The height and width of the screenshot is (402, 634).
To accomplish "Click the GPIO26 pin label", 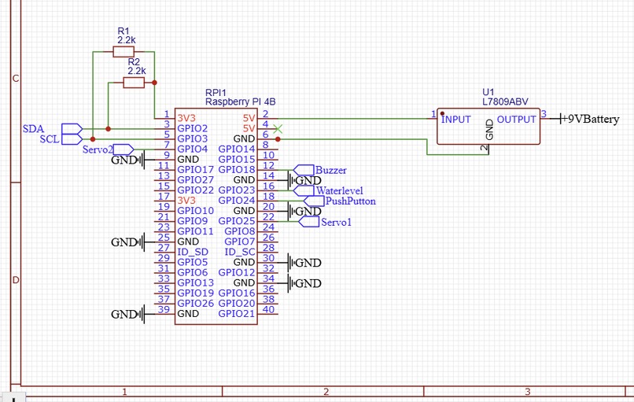I will click(x=196, y=304).
